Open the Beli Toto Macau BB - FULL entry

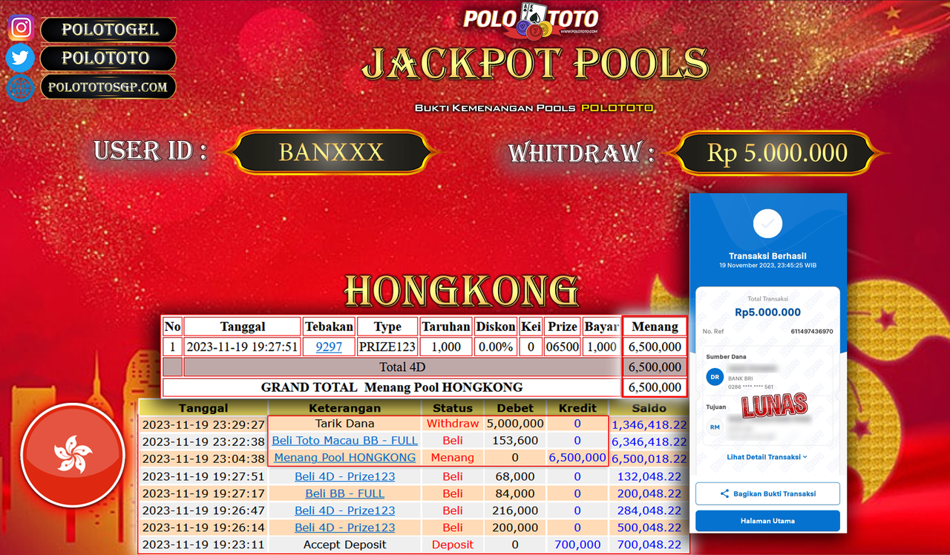tap(344, 440)
